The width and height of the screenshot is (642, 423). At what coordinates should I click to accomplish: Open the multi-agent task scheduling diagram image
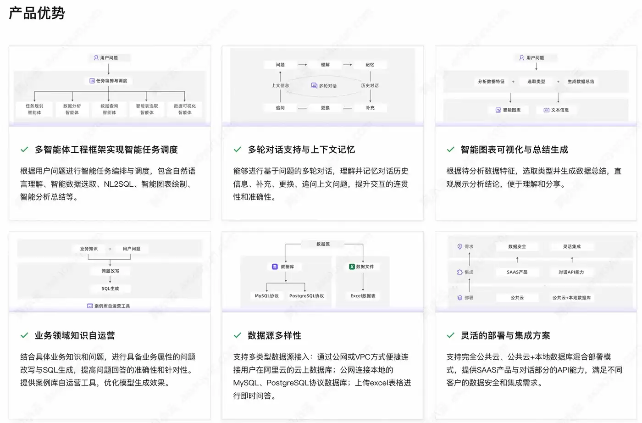pyautogui.click(x=110, y=86)
